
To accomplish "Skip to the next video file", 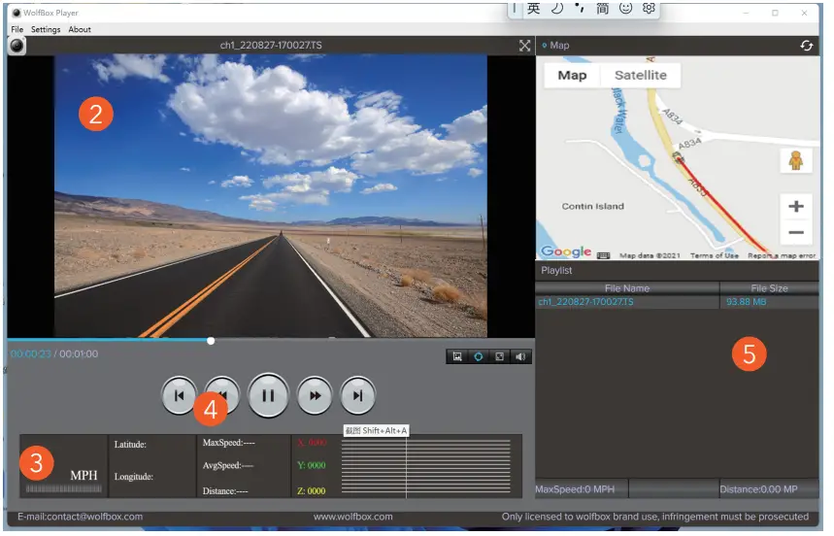I will 357,395.
